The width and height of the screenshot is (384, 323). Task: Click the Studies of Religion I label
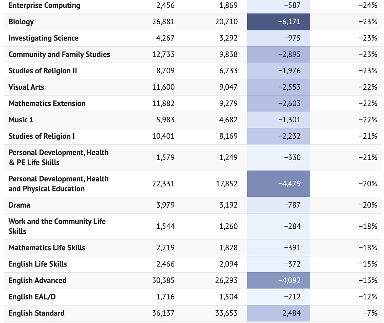[42, 136]
